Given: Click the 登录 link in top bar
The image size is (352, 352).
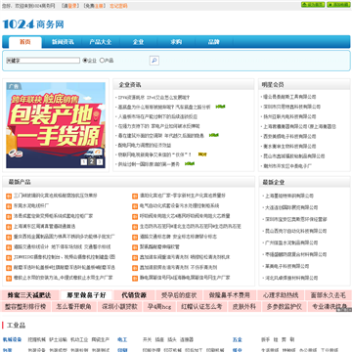Looking at the screenshot, I should [x=72, y=6].
